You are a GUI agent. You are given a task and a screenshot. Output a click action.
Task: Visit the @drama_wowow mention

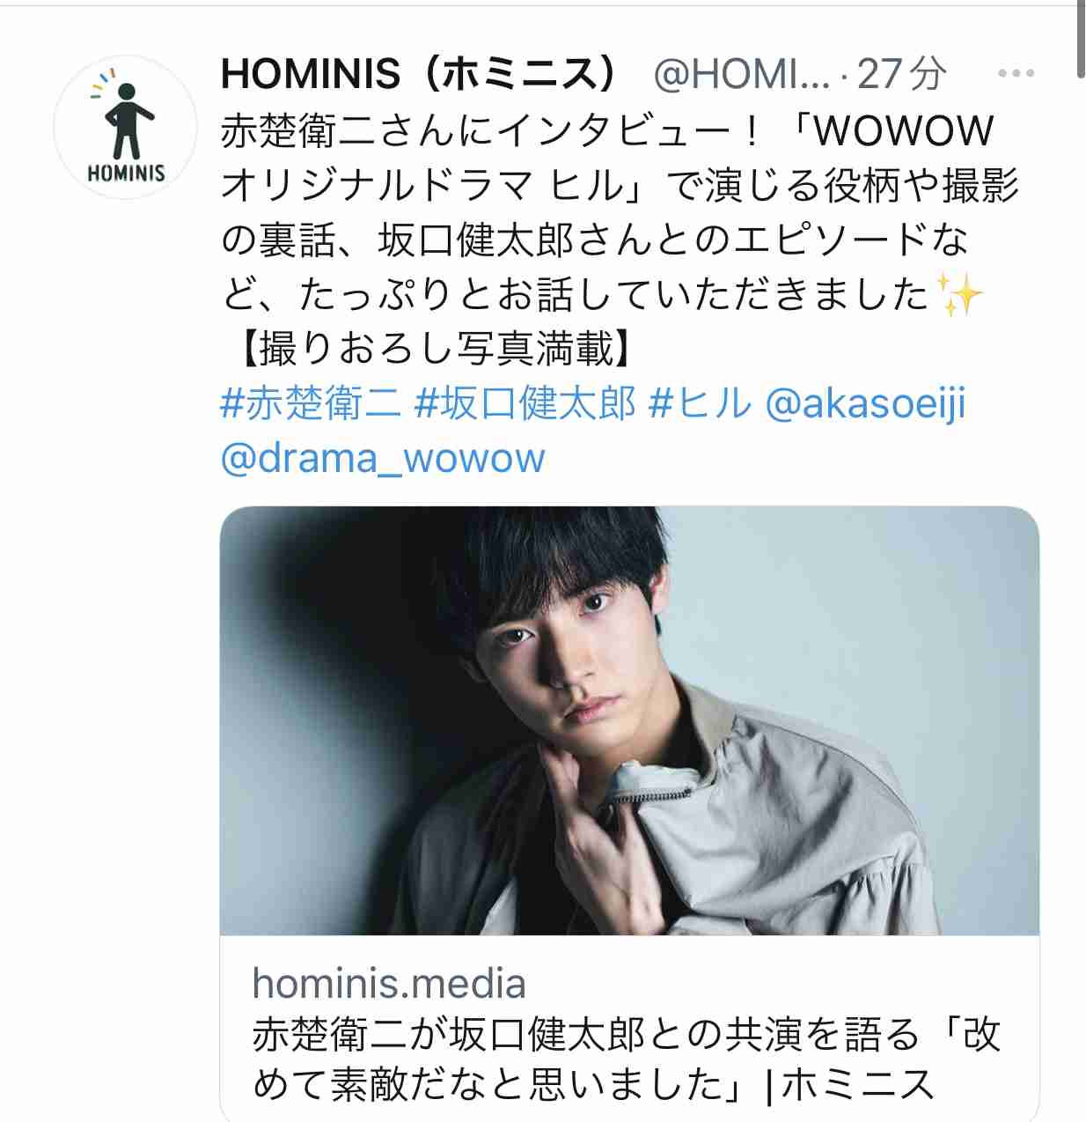pyautogui.click(x=383, y=459)
